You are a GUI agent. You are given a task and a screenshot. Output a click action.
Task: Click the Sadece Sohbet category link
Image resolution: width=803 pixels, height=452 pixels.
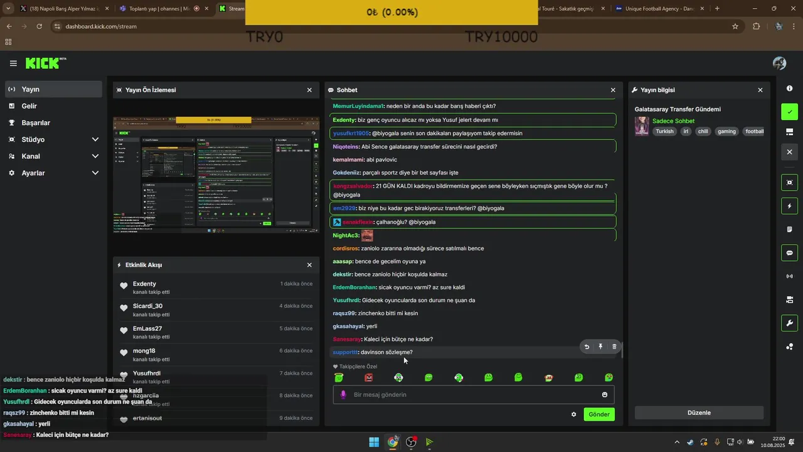point(673,121)
